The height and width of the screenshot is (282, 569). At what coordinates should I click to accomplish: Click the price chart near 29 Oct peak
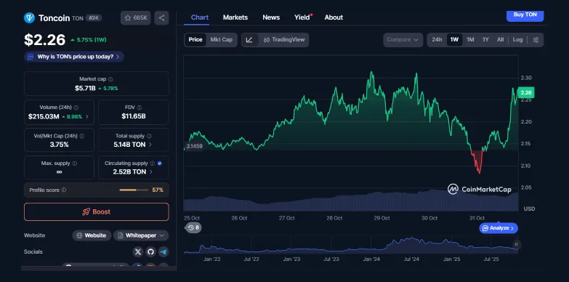pyautogui.click(x=371, y=73)
